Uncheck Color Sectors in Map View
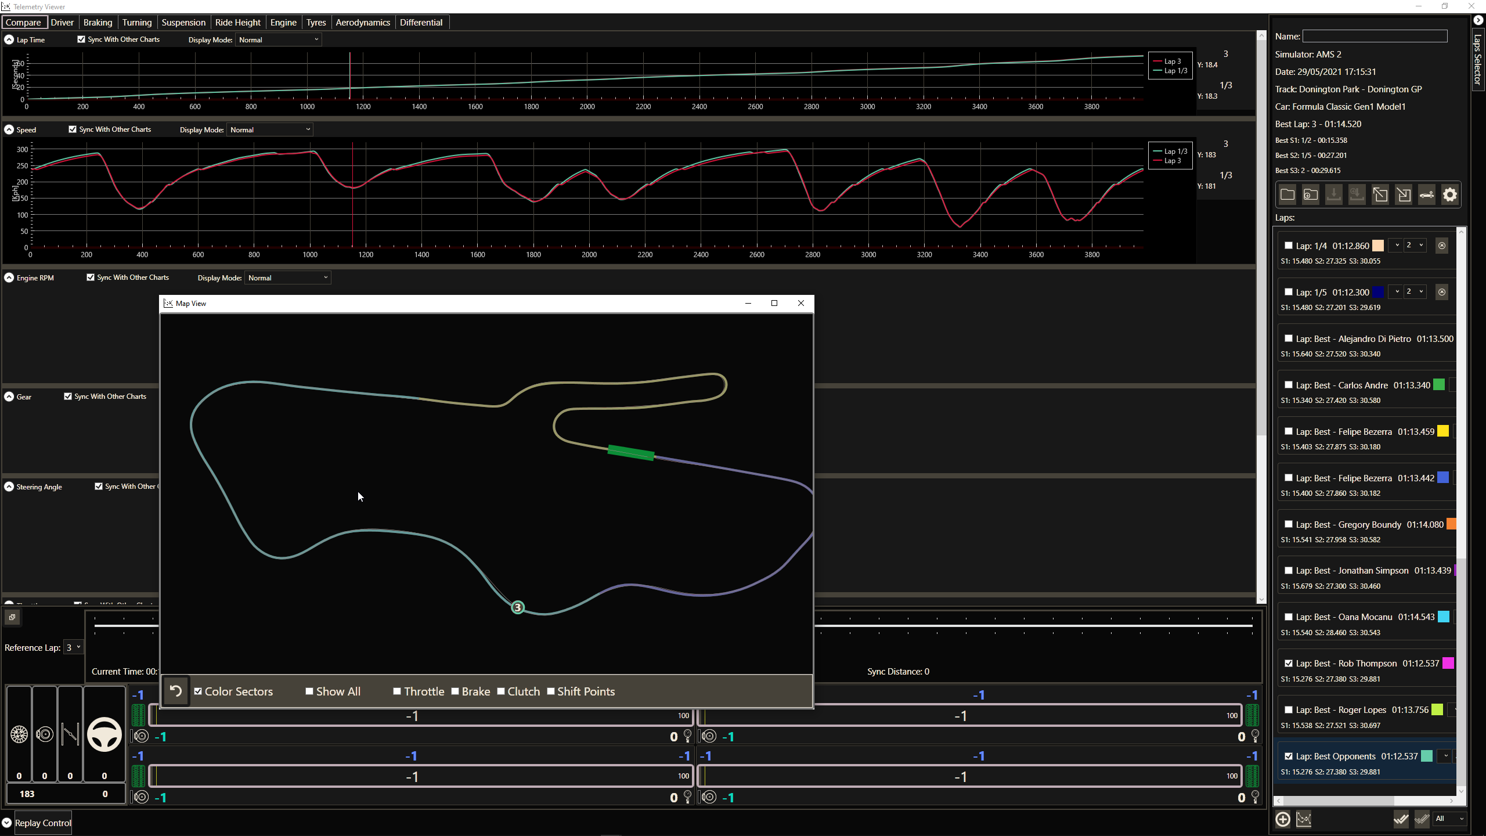1486x836 pixels. pos(199,691)
